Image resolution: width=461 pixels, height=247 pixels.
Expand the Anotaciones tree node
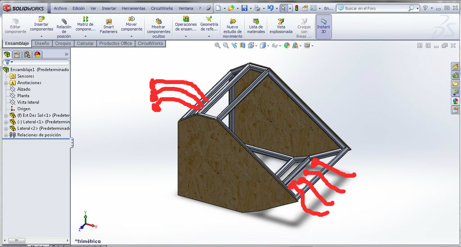pyautogui.click(x=6, y=83)
